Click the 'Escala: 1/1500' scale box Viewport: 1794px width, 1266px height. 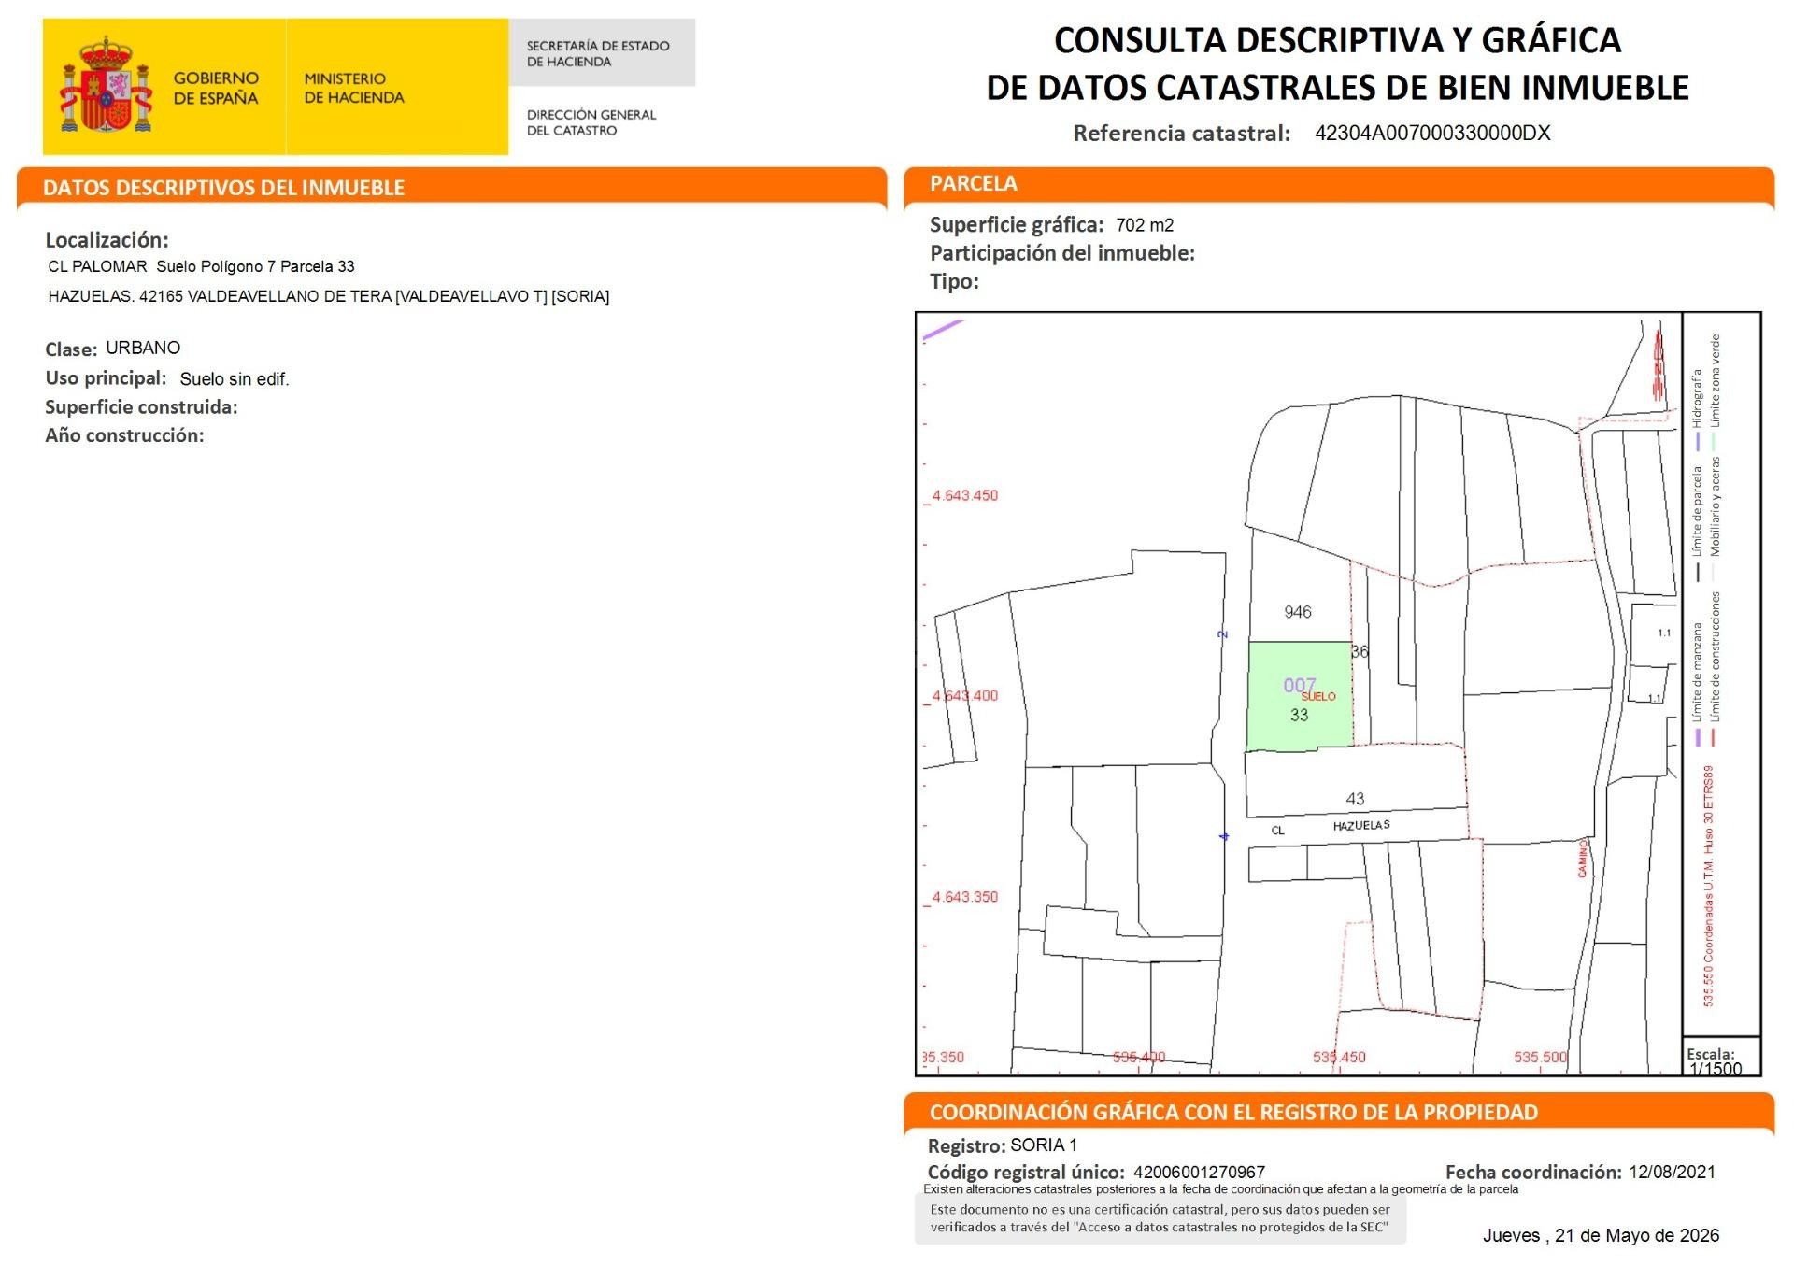(1722, 1056)
